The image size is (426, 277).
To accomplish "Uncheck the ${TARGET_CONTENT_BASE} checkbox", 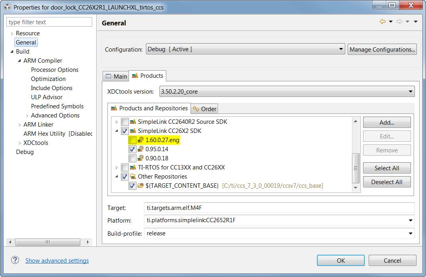I will pyautogui.click(x=132, y=186).
